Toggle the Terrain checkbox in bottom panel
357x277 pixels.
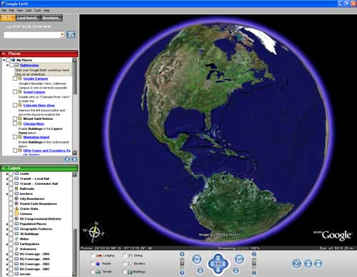pos(93,271)
